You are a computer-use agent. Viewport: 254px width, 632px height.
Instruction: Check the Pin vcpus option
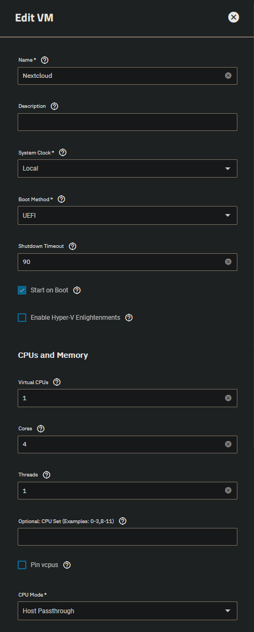tap(22, 565)
